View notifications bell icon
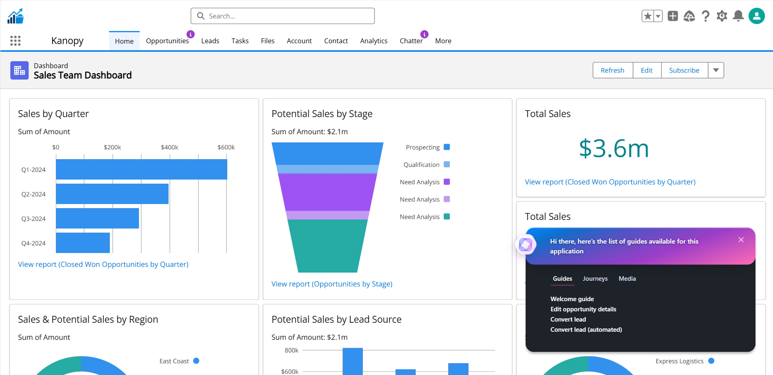This screenshot has width=773, height=375. 738,16
